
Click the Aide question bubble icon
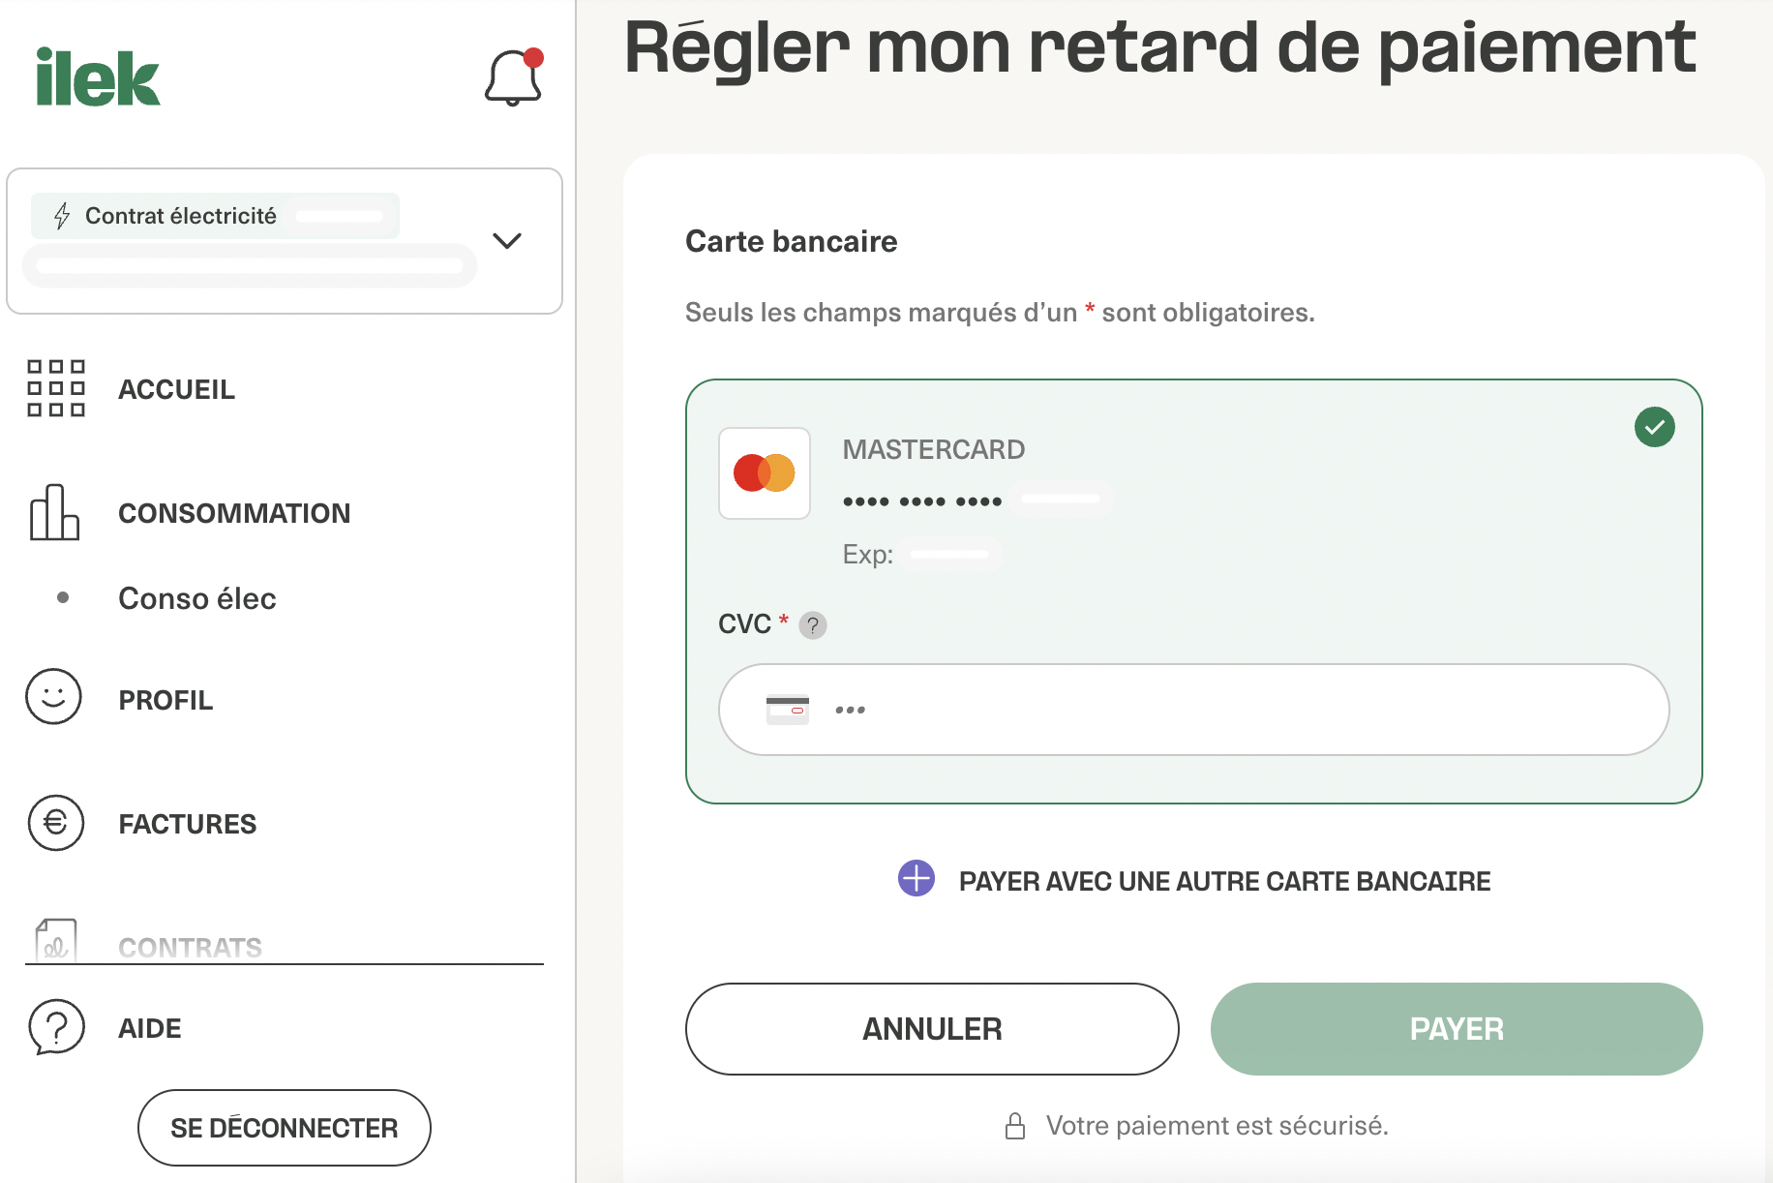56,1026
